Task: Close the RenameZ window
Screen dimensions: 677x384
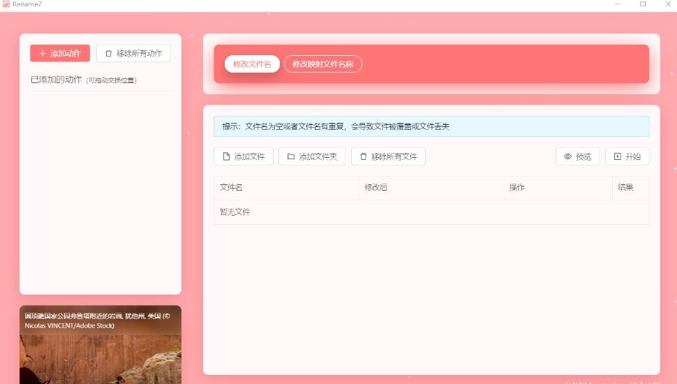Action: pos(667,4)
